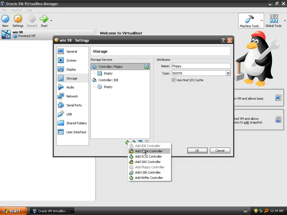Open the Audio settings category
Viewport: 287px width, 215px height.
[73, 87]
